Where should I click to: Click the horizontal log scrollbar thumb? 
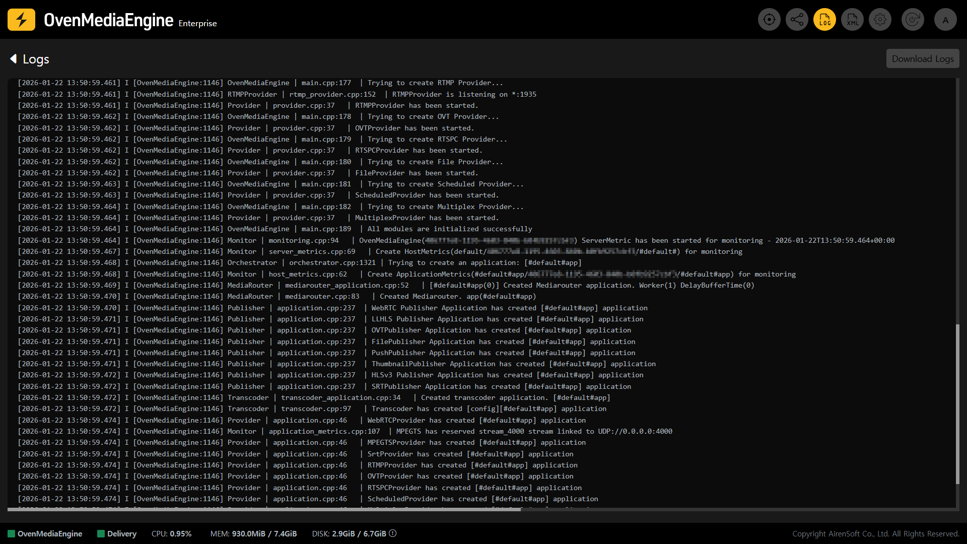(264, 509)
